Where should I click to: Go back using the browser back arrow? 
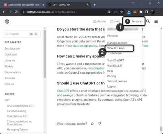[4, 12]
